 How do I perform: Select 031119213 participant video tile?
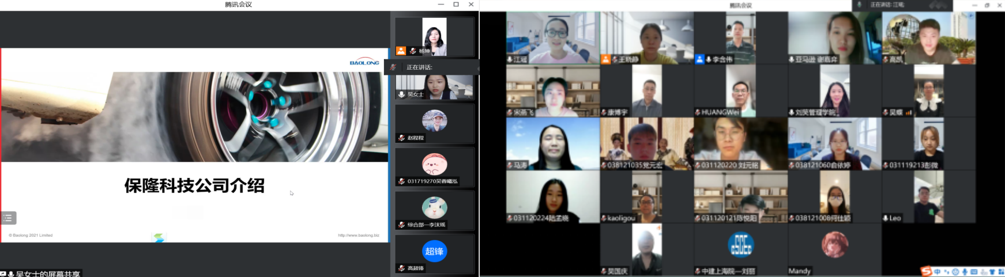[928, 143]
